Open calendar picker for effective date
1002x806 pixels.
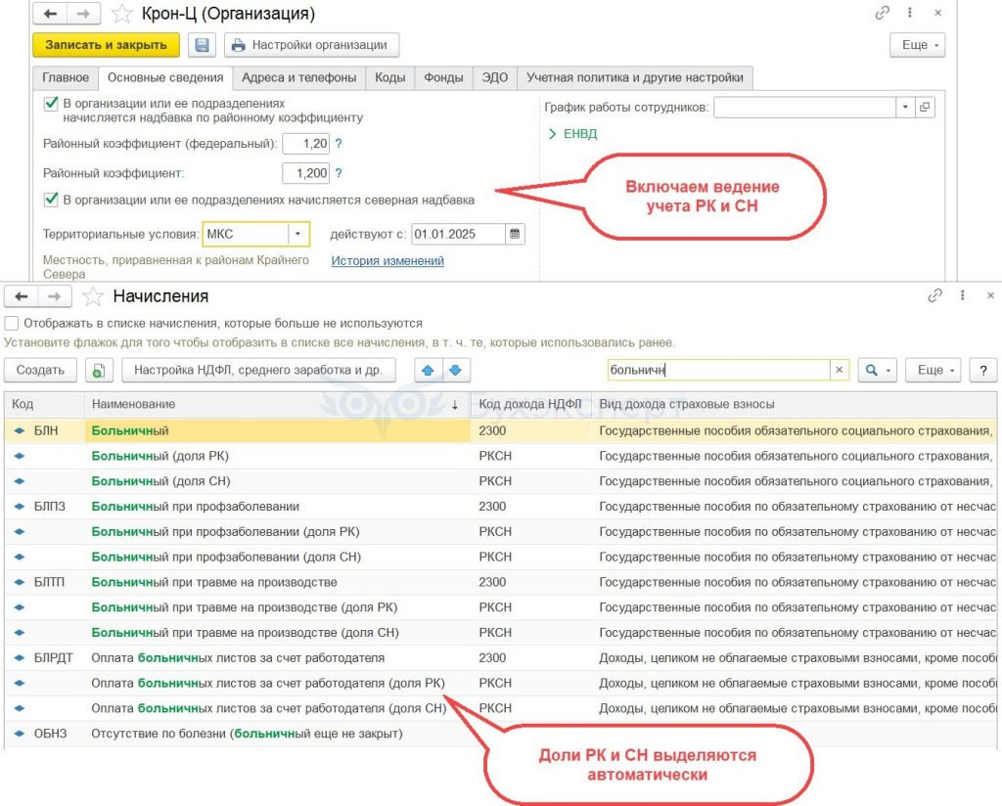pyautogui.click(x=516, y=234)
